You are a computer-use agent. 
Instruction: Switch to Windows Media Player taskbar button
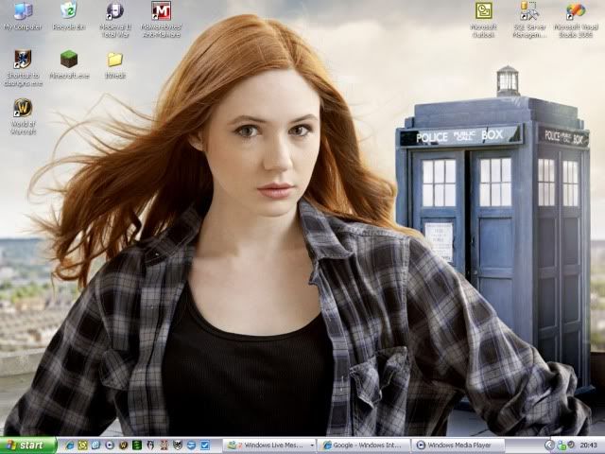(458, 445)
